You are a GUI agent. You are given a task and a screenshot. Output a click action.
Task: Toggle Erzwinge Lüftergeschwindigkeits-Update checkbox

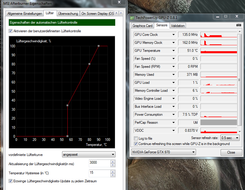(x=10, y=181)
